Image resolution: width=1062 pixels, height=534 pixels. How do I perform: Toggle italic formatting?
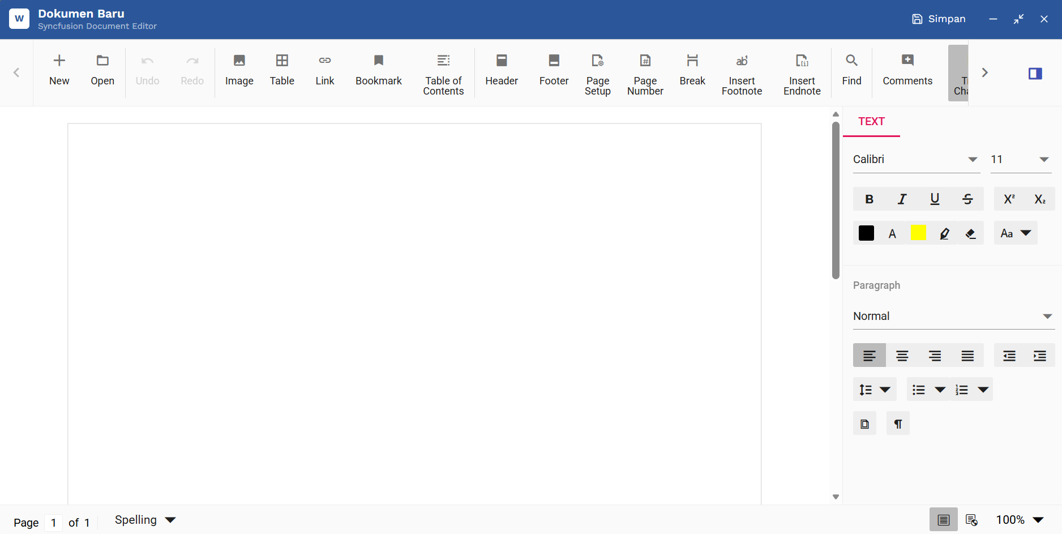(902, 199)
